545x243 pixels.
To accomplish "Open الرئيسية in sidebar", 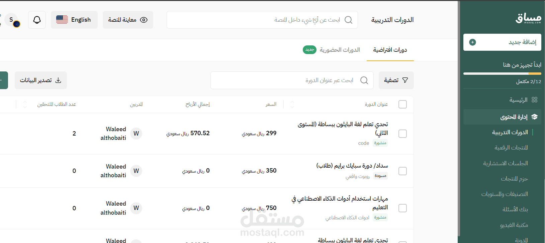I will point(518,100).
